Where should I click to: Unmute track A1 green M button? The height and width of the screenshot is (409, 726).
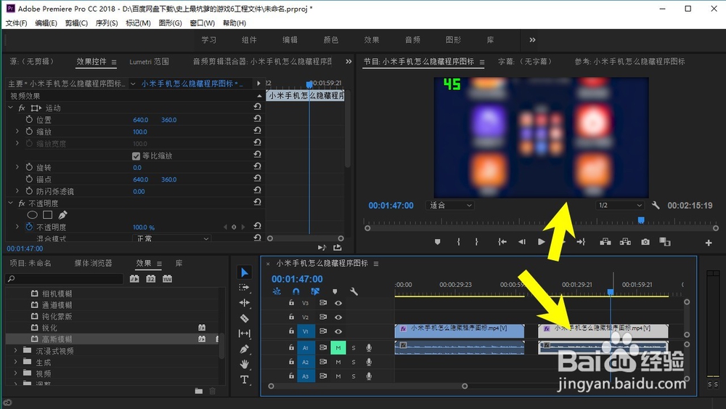tap(338, 348)
